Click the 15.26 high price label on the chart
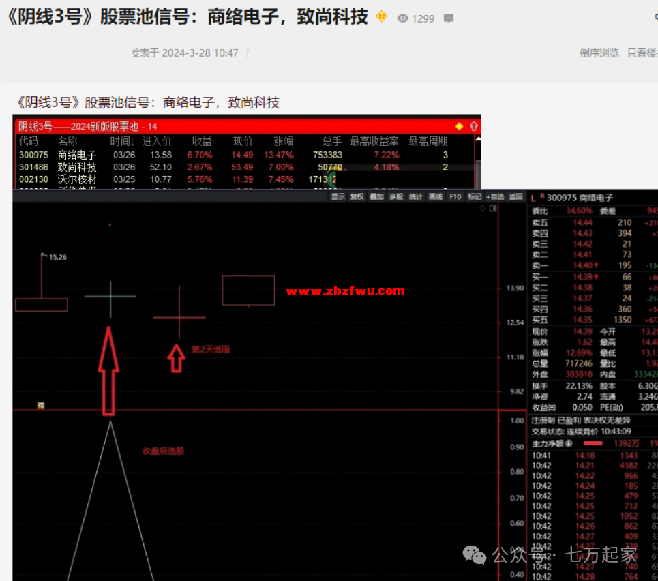This screenshot has width=658, height=581. [58, 257]
